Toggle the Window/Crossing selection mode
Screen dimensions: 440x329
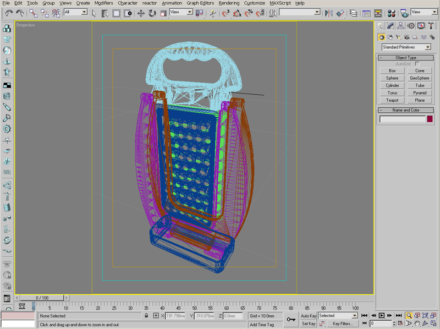128,13
